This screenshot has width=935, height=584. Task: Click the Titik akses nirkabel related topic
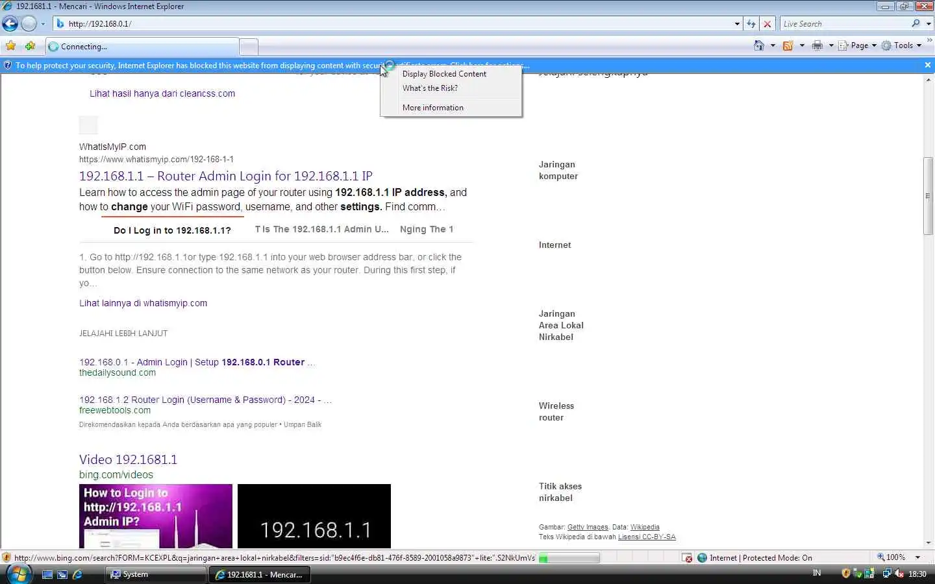tap(560, 492)
